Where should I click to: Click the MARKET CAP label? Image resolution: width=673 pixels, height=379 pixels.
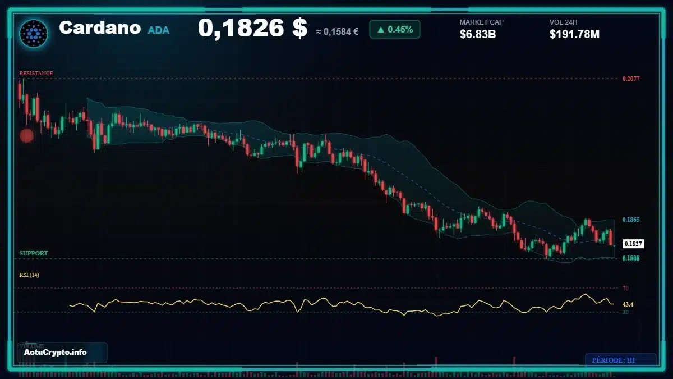[482, 22]
